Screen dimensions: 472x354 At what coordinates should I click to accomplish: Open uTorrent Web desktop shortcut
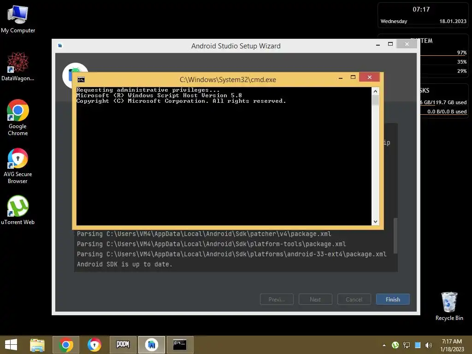18,210
